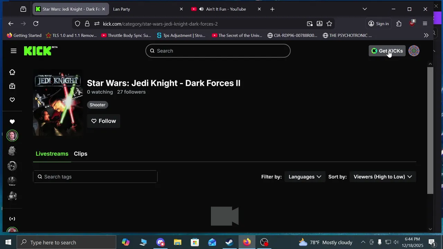Open Tps Adjustment bookmark

tap(181, 35)
